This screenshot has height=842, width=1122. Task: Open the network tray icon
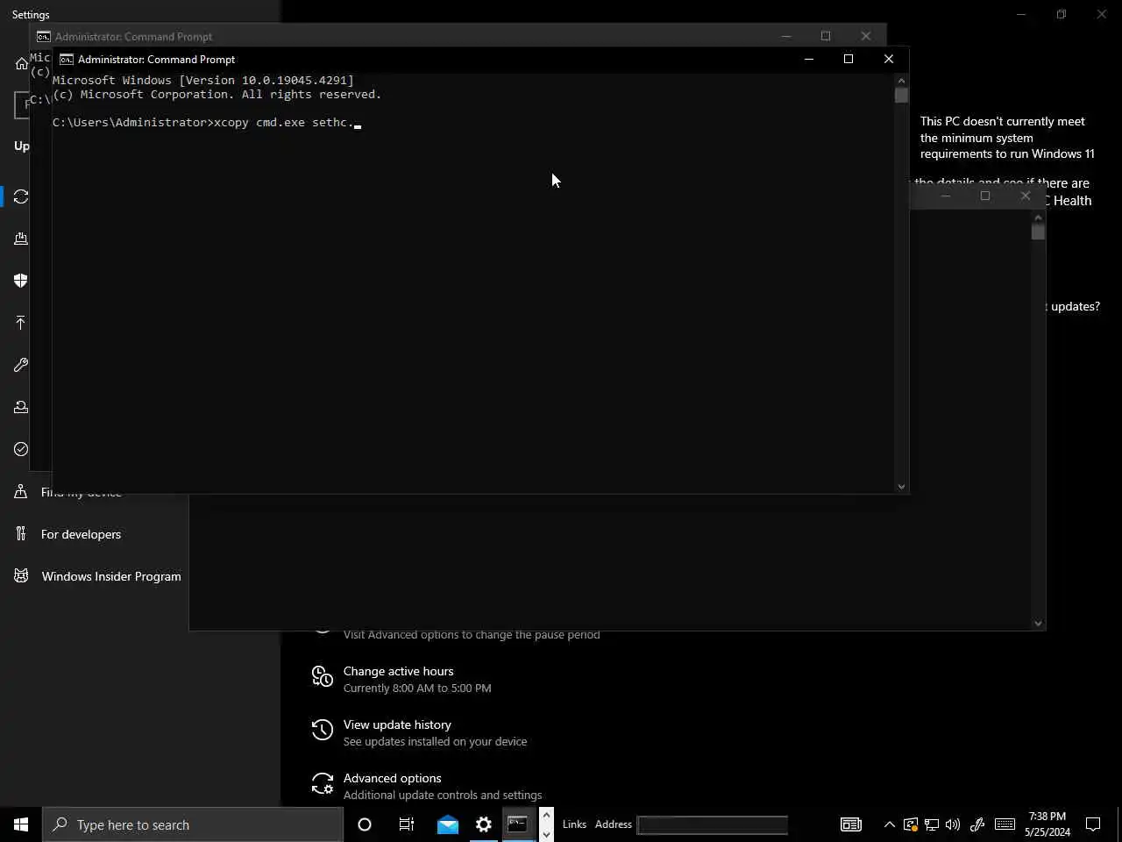tap(932, 824)
